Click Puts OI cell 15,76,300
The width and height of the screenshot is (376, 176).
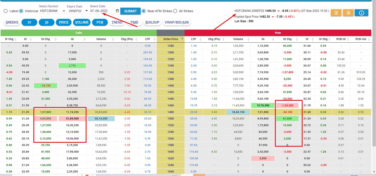pos(263,105)
